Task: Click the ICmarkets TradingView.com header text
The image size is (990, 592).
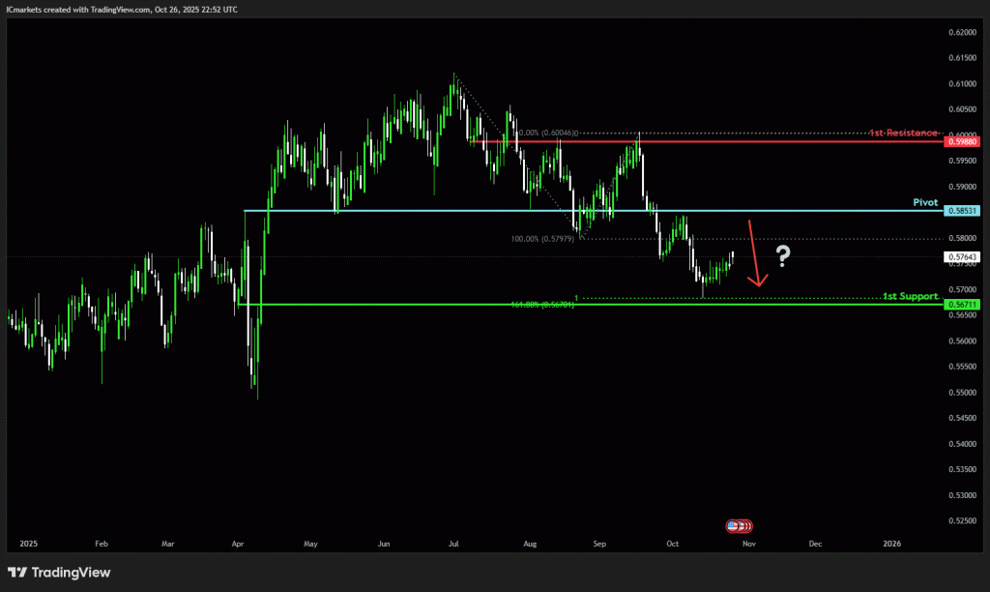Action: point(121,9)
